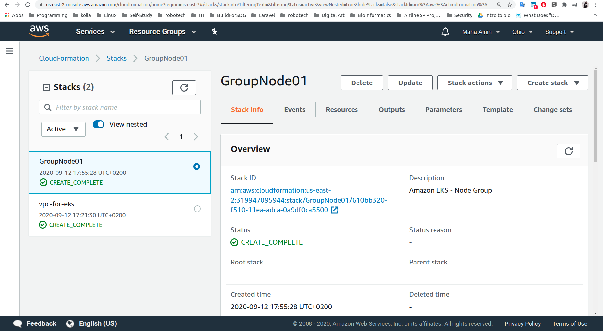
Task: Open the Create stack dropdown
Action: (x=553, y=83)
